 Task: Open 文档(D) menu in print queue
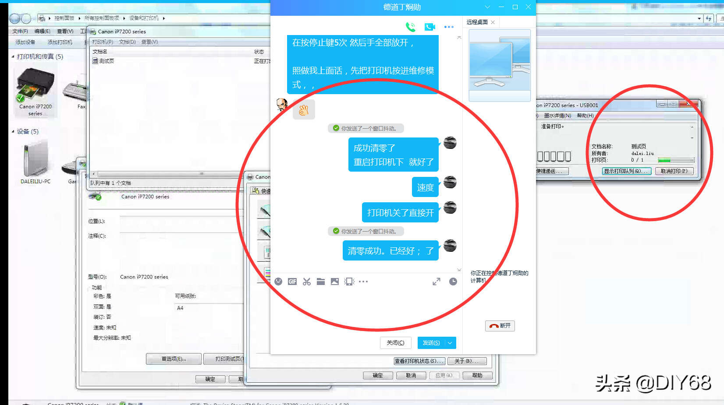point(127,42)
